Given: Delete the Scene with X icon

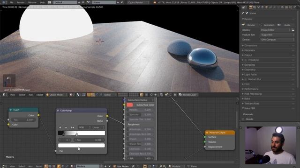Looking at the screenshot, I should (x=122, y=2).
